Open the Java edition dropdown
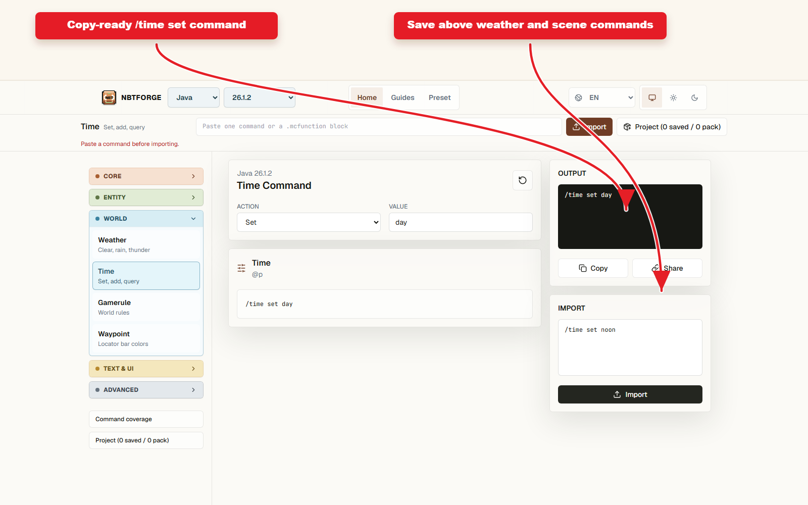 194,97
